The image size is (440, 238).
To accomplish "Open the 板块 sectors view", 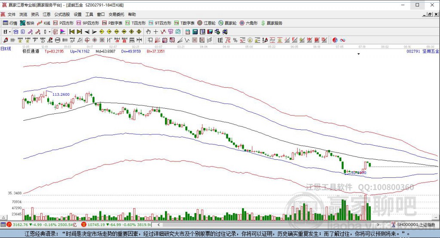I will click(27, 23).
